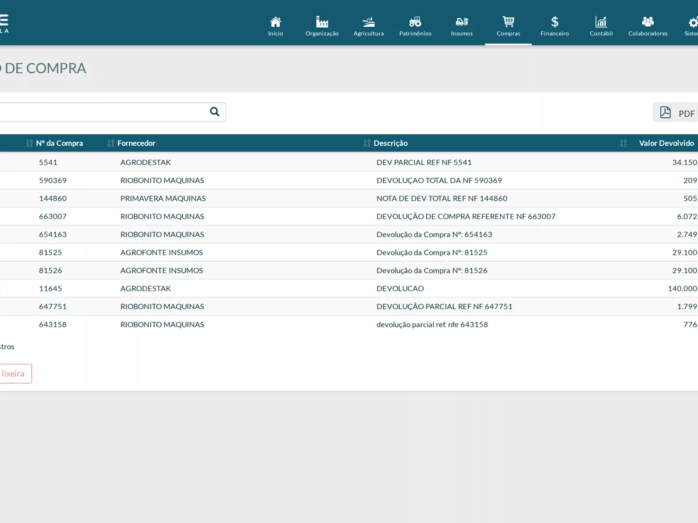Sort by Valor Devolvido column arrows

tap(623, 143)
